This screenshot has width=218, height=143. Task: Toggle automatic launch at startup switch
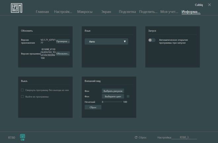point(152,40)
